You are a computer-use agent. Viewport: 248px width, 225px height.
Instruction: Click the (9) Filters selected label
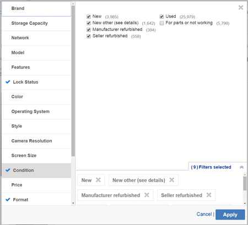pyautogui.click(x=211, y=167)
